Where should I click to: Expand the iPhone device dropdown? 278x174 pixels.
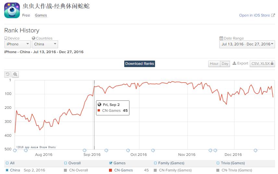tap(18, 44)
